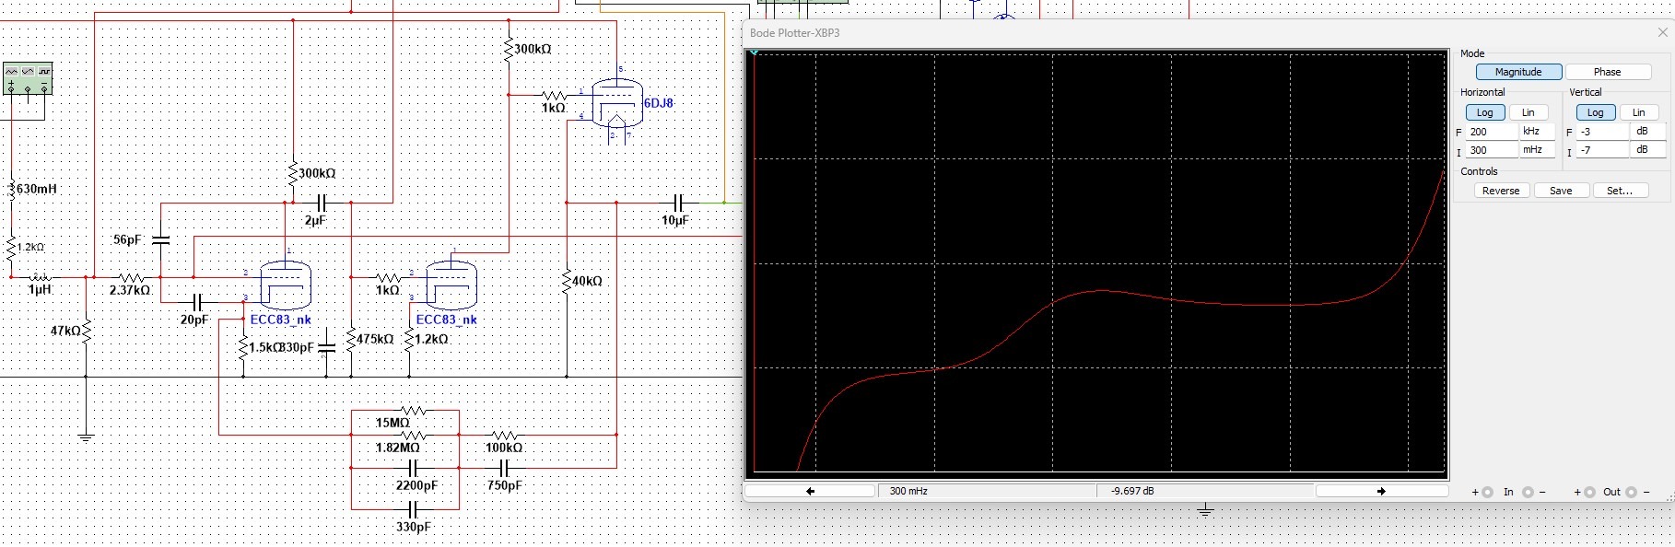Select the 2200pF capacitor symbol
1675x547 pixels.
coord(413,468)
